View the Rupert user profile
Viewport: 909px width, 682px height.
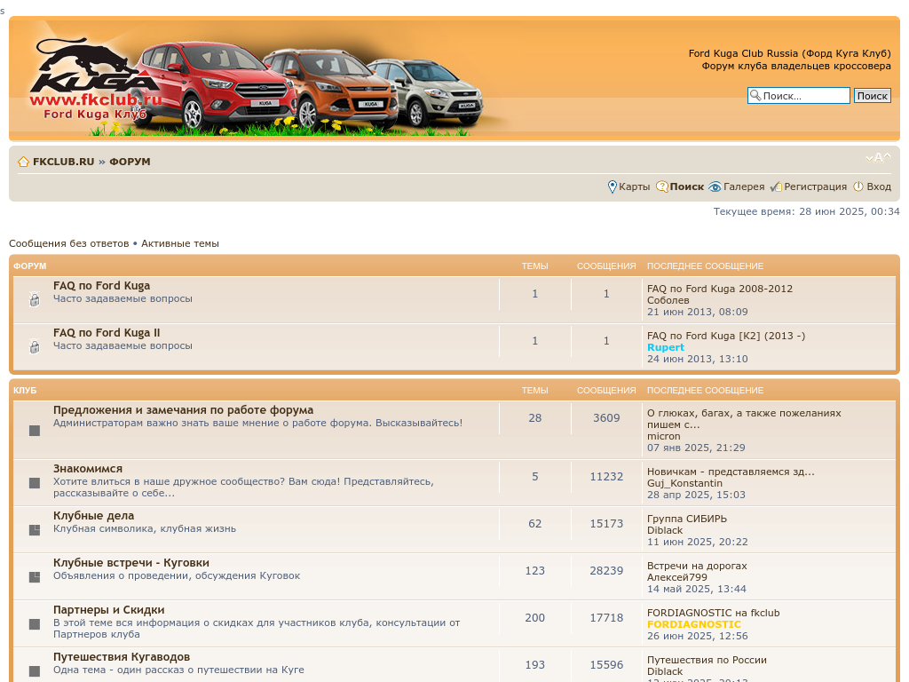666,347
